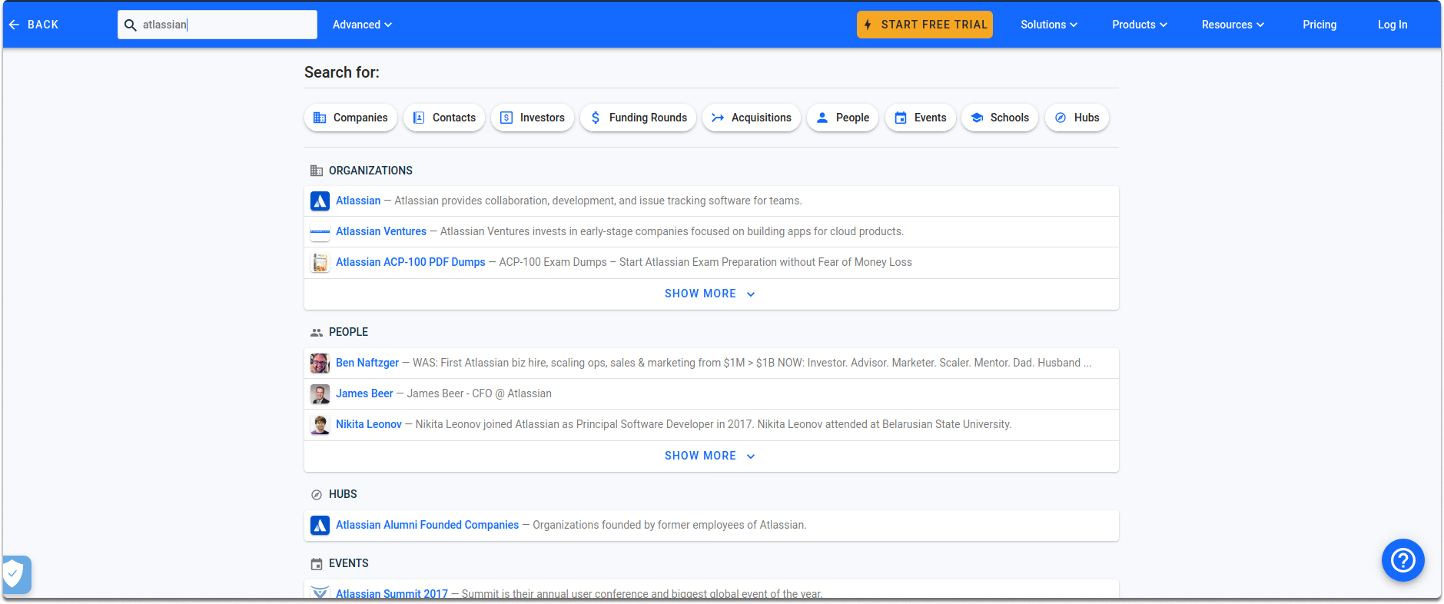Go back using the BACK label
The height and width of the screenshot is (604, 1444).
pyautogui.click(x=43, y=25)
